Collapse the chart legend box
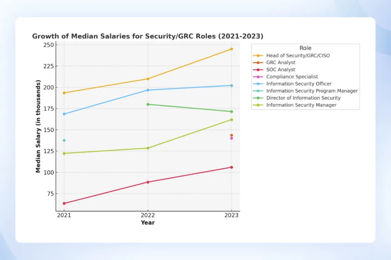The width and height of the screenshot is (391, 260). (305, 48)
